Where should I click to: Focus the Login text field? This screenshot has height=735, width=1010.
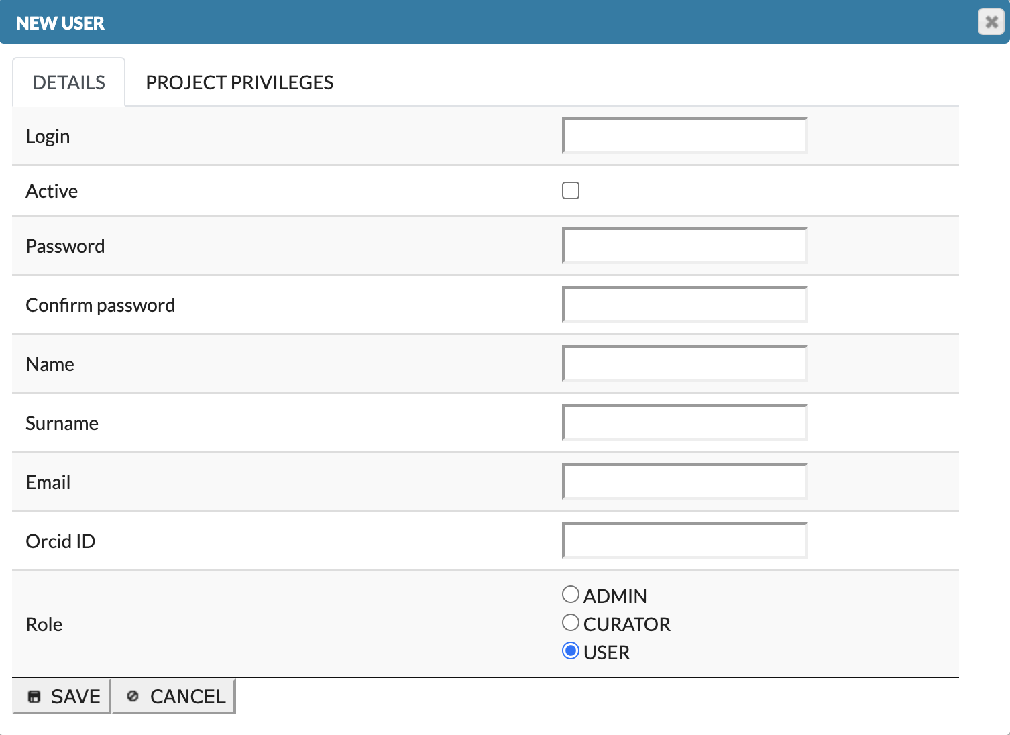684,136
